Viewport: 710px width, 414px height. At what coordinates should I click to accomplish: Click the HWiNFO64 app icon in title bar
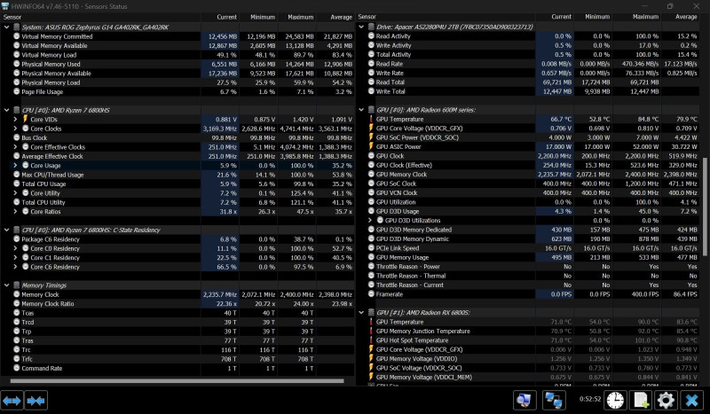pyautogui.click(x=5, y=6)
